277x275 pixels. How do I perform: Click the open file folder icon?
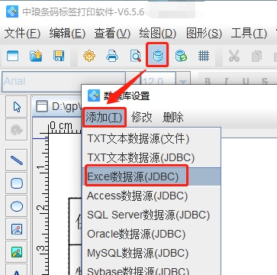(36, 56)
